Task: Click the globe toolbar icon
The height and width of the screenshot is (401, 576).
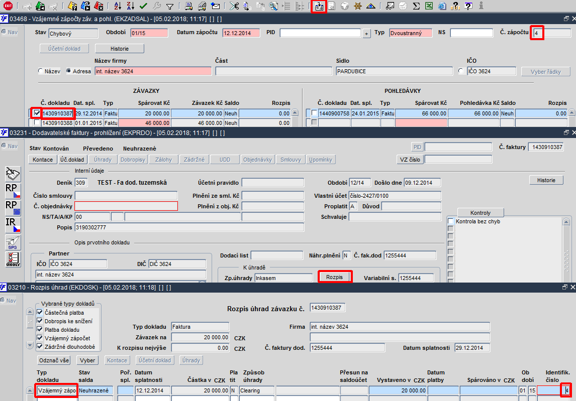Action: point(345,6)
